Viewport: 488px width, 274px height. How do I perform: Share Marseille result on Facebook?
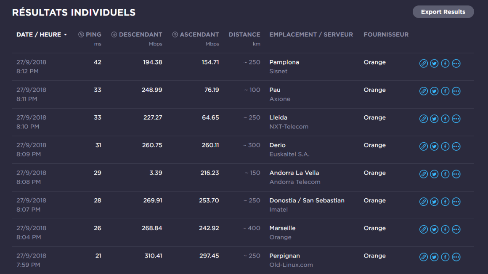445,229
